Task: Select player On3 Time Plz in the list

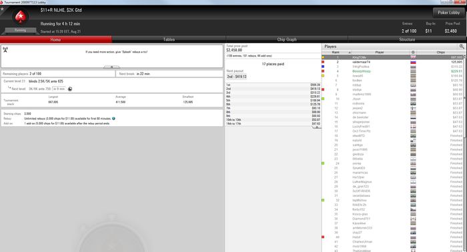Action: (392, 131)
